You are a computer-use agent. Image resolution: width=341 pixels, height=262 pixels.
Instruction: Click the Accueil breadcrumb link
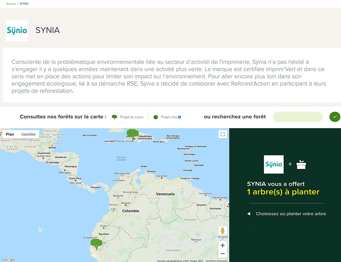click(x=11, y=4)
